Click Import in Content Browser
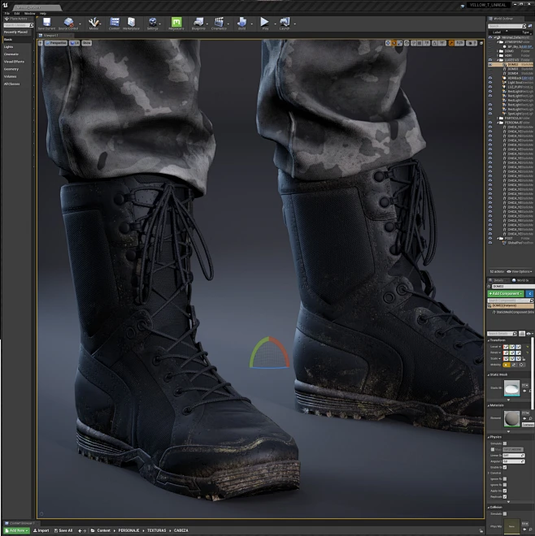The height and width of the screenshot is (536, 535). point(41,530)
